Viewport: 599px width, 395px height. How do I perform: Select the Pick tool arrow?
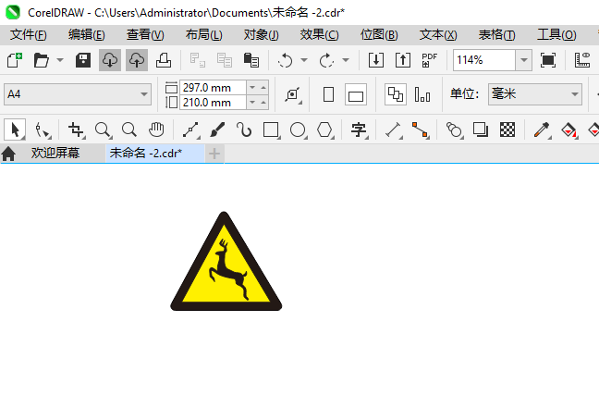(x=15, y=130)
